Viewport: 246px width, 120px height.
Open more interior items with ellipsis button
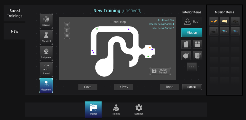[x=192, y=67]
